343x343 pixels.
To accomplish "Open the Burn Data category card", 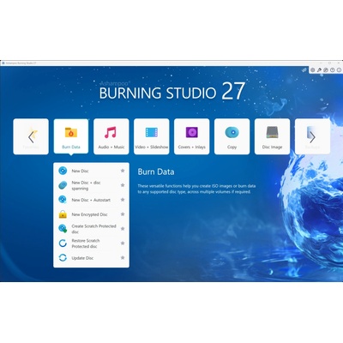I will pos(71,136).
